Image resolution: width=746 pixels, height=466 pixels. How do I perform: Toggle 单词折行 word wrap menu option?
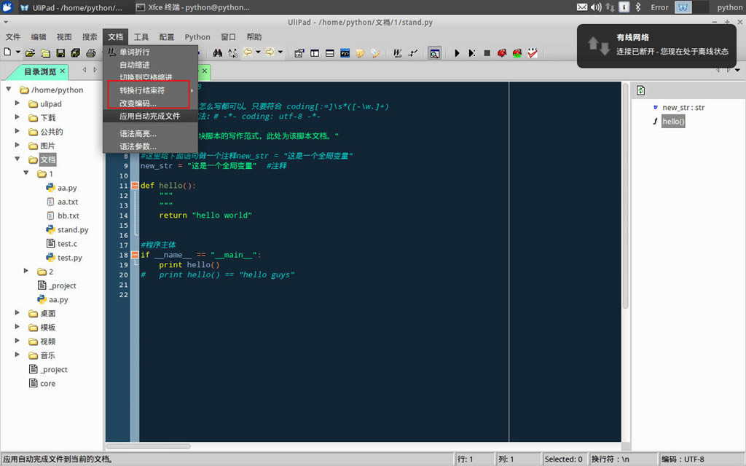tap(136, 52)
